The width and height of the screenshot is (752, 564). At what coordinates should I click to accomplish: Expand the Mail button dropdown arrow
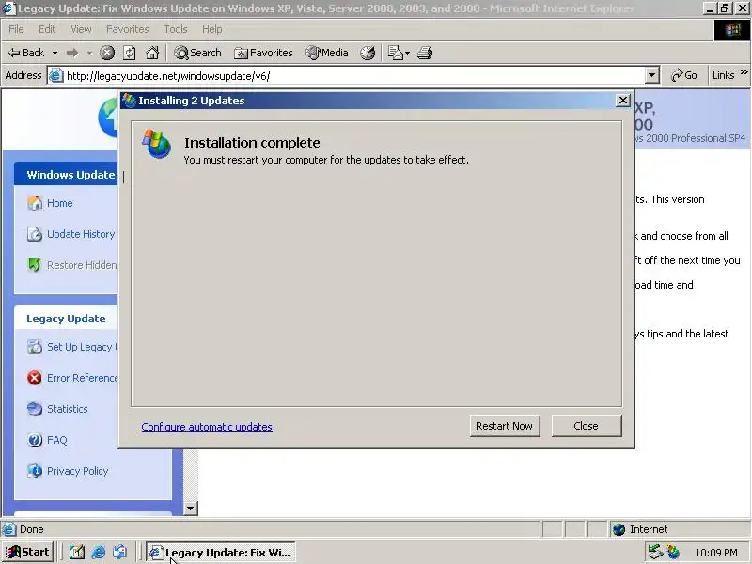(408, 53)
